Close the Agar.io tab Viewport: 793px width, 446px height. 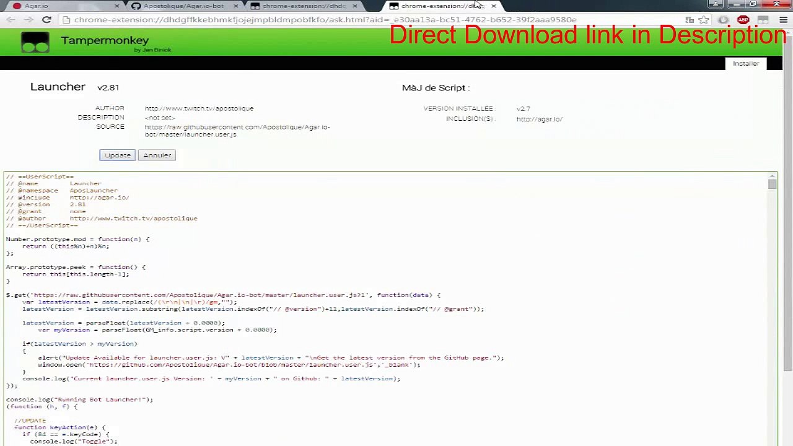pos(116,6)
